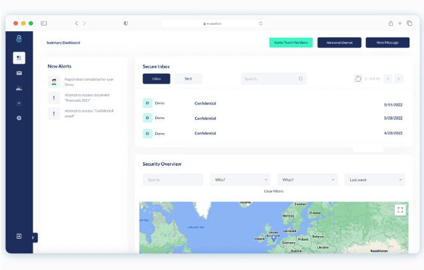Open the dashboard icon in sidebar

[19, 58]
